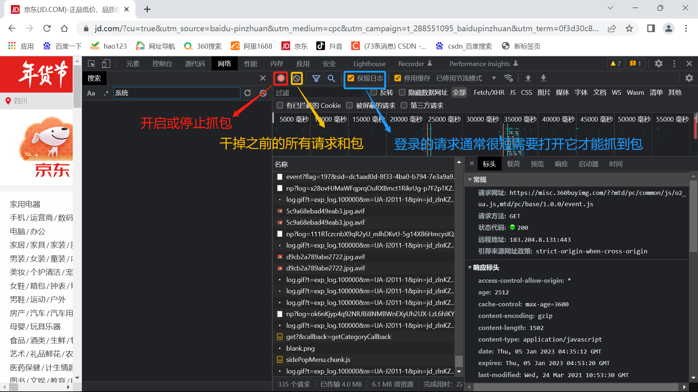The image size is (698, 392).
Task: Select sidePopMenu.chunk.js request row
Action: click(x=364, y=360)
